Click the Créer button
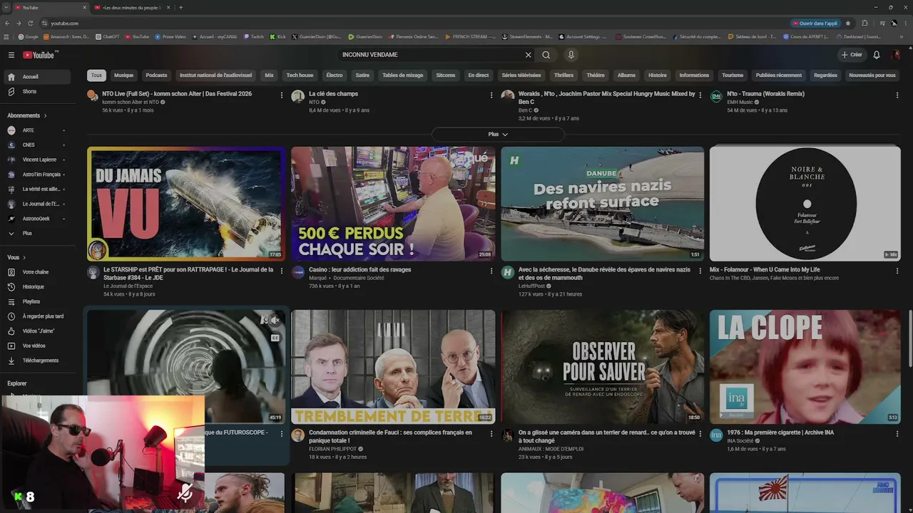913x513 pixels. [852, 55]
